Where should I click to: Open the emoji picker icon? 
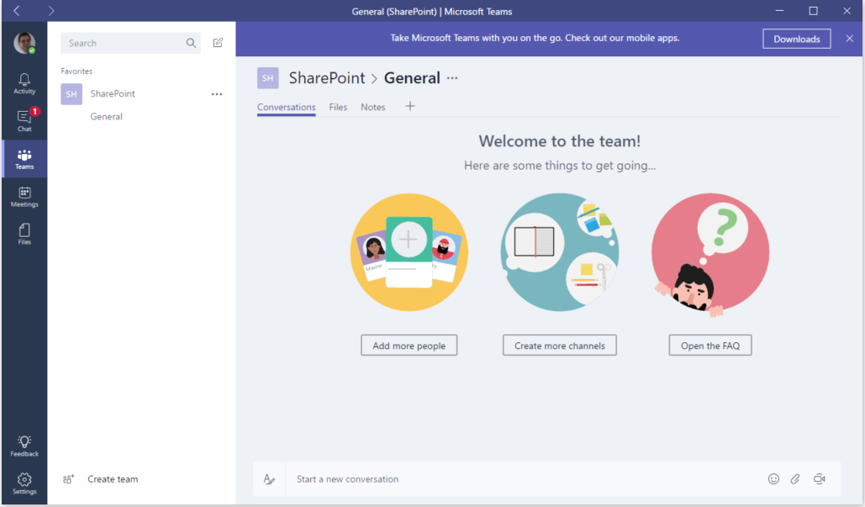773,479
